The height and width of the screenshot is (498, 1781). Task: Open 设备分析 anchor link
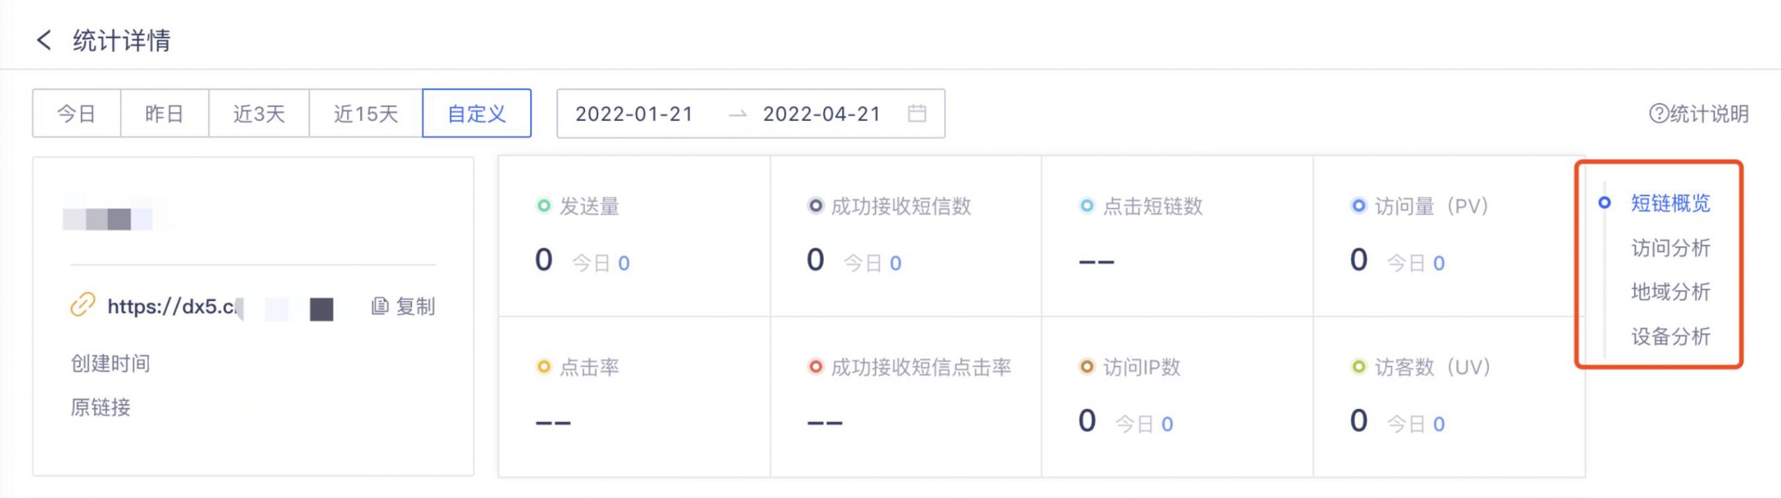pos(1670,337)
